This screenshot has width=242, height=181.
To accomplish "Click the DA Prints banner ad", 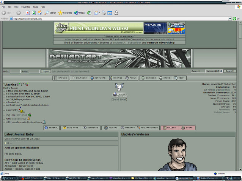I will [x=99, y=28].
